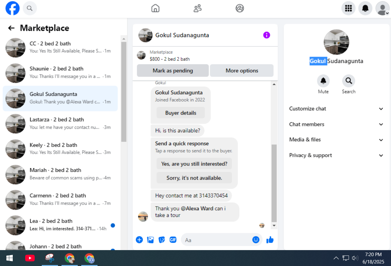Open the CC 2 bed 2 bath conversation
This screenshot has width=391, height=266.
tap(60, 48)
